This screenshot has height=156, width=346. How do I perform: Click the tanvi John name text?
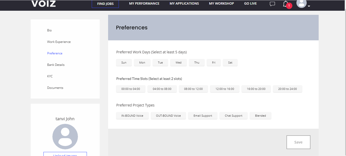pyautogui.click(x=65, y=119)
